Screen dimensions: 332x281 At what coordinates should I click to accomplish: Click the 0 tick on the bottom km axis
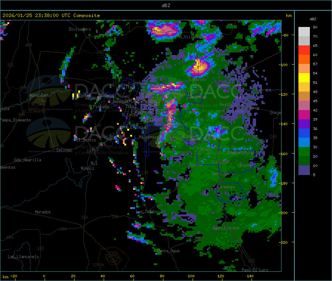[44, 276]
